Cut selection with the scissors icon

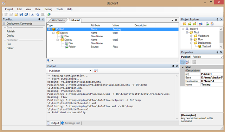coord(32,14)
